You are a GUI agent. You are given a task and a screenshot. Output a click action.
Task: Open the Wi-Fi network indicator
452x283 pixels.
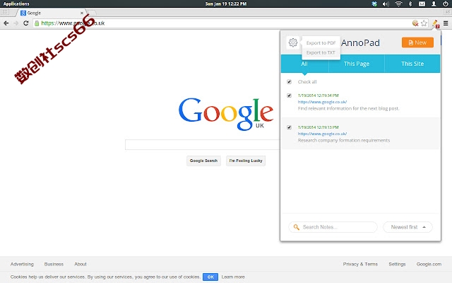click(x=398, y=4)
